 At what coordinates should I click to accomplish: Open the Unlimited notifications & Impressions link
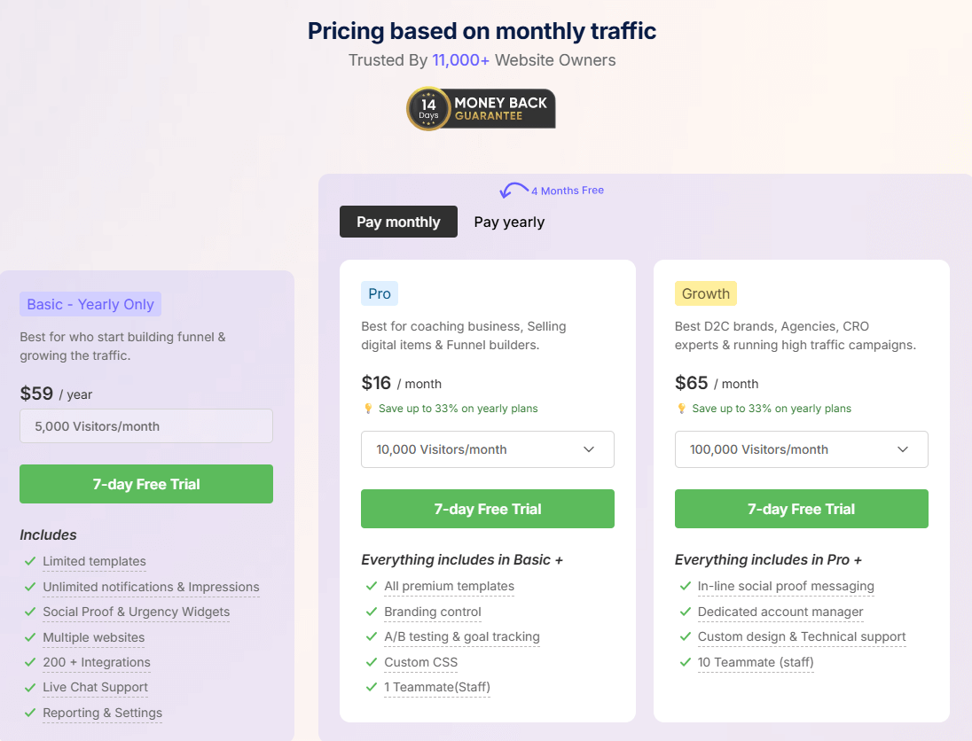click(151, 587)
